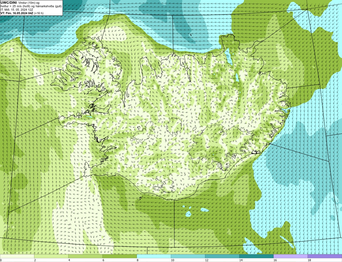Click the legend scale label 2
The width and height of the screenshot is (342, 262).
[35, 260]
